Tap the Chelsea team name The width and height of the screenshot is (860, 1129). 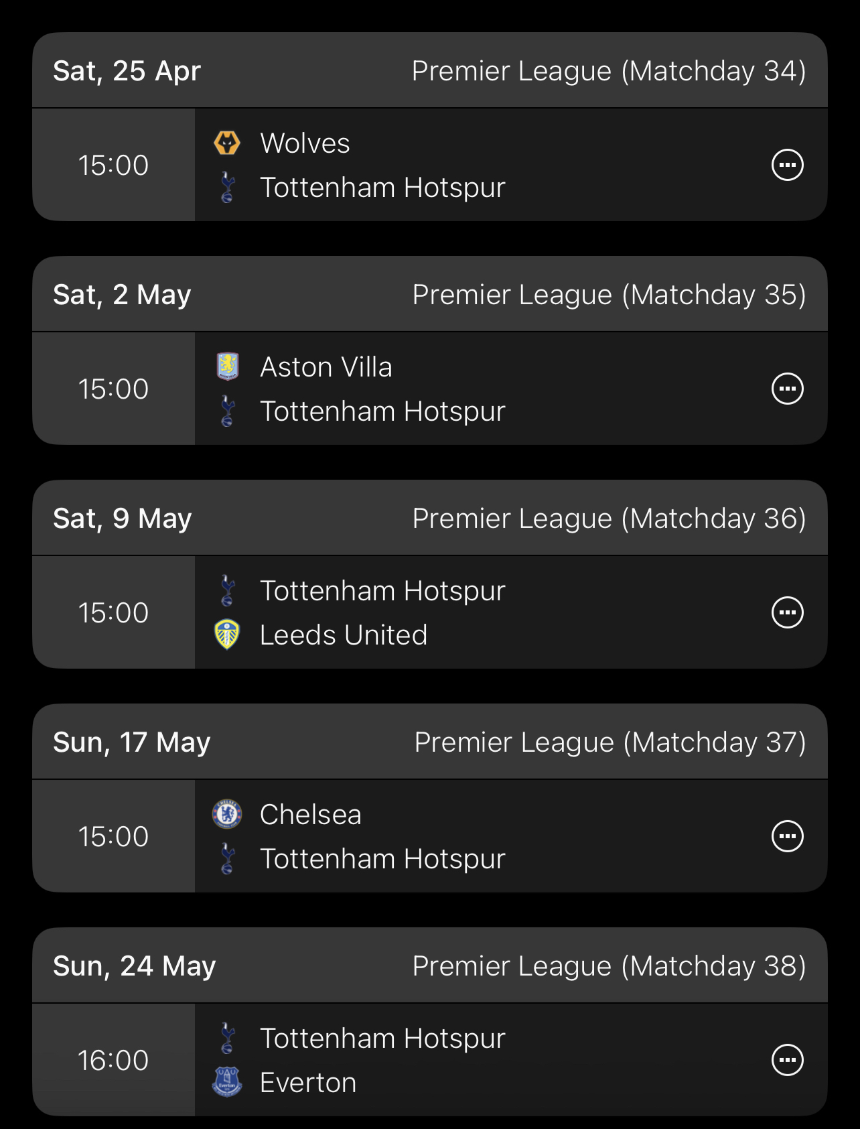[x=310, y=815]
